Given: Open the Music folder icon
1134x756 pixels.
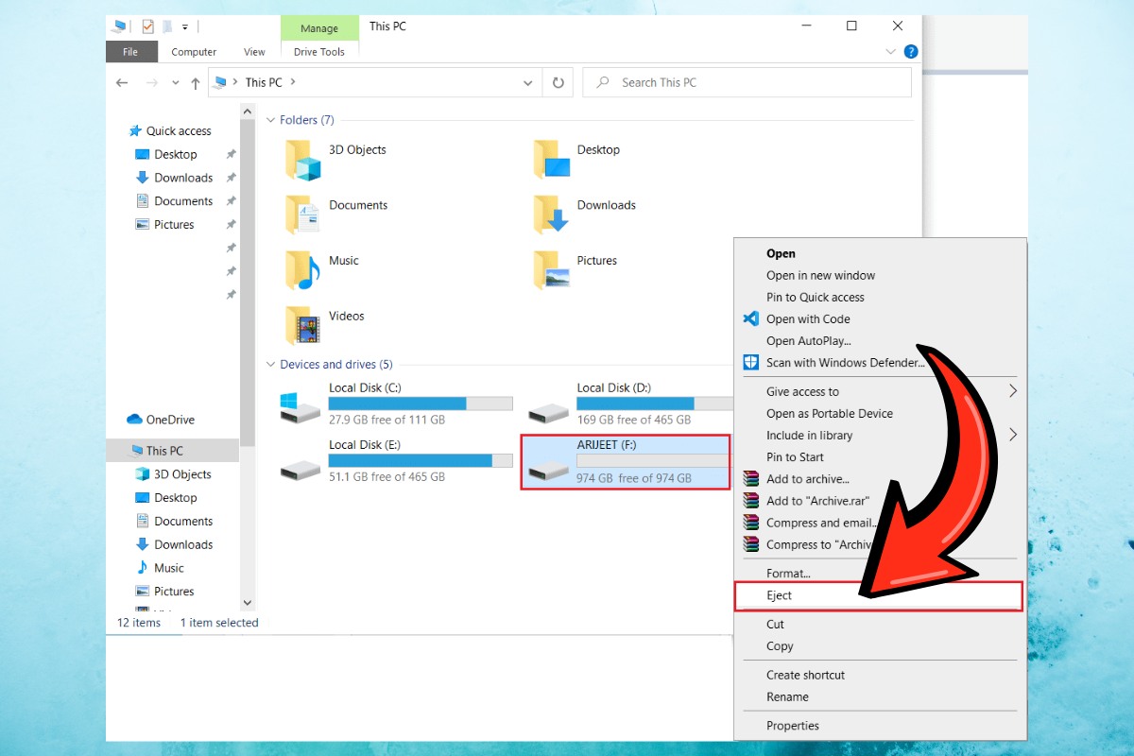Looking at the screenshot, I should click(x=301, y=269).
